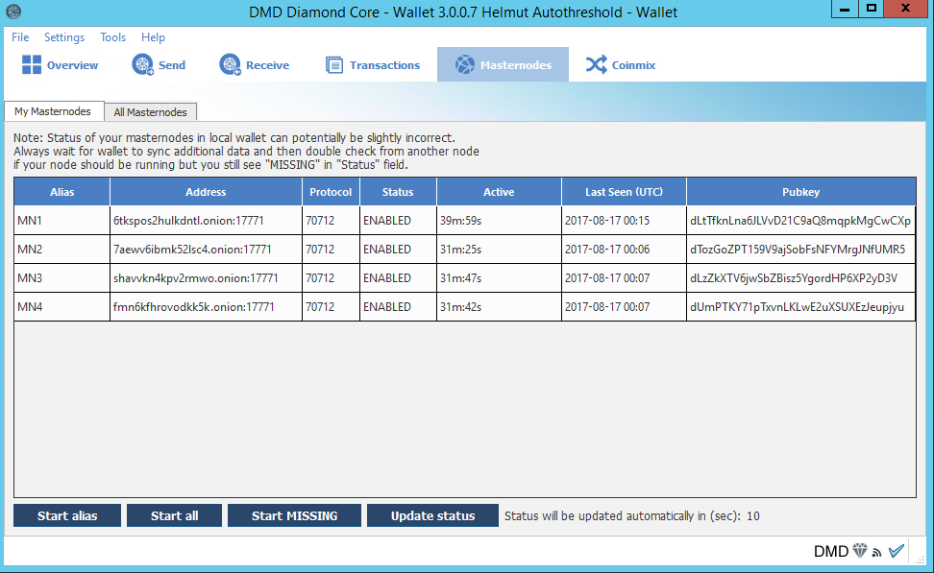Click the network connection signal icon
Screen dimensions: 934x573
(x=876, y=552)
